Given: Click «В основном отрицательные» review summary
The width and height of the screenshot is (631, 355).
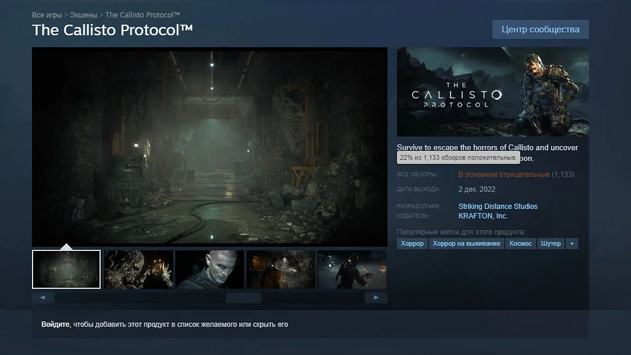Looking at the screenshot, I should pyautogui.click(x=504, y=175).
